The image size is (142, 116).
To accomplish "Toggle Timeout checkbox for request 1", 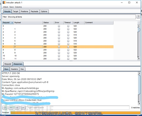I will coord(68,29).
